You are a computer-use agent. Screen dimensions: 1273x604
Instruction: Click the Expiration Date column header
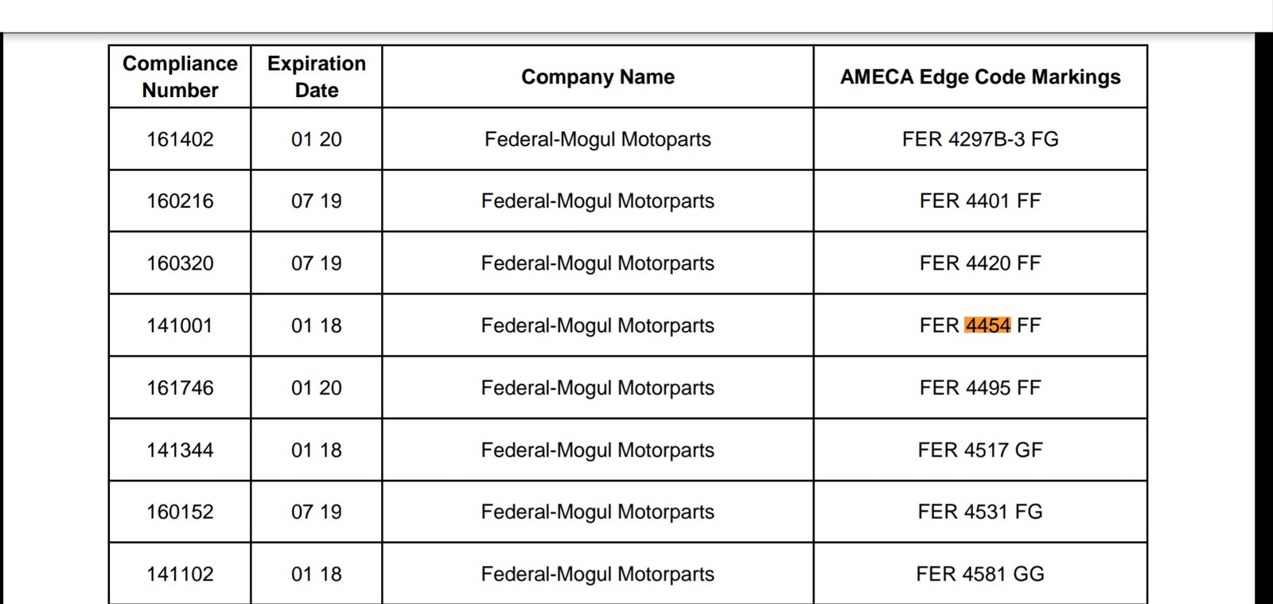(317, 76)
